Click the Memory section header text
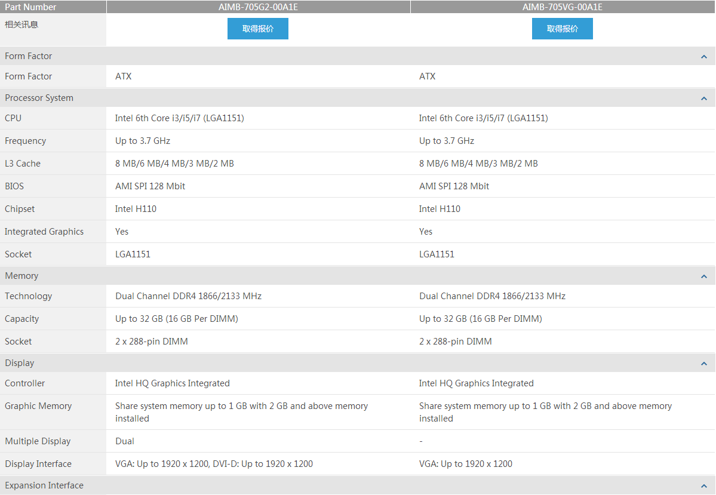The height and width of the screenshot is (495, 716). coord(21,276)
